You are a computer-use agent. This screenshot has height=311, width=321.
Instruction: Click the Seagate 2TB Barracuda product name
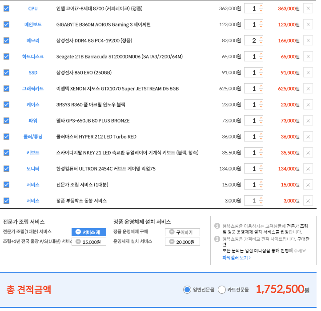(x=119, y=57)
